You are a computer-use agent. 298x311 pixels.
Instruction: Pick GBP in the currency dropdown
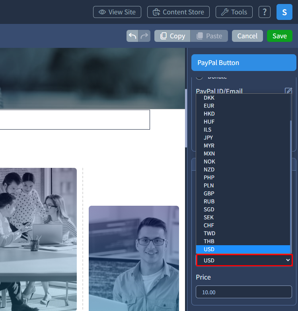tap(243, 193)
